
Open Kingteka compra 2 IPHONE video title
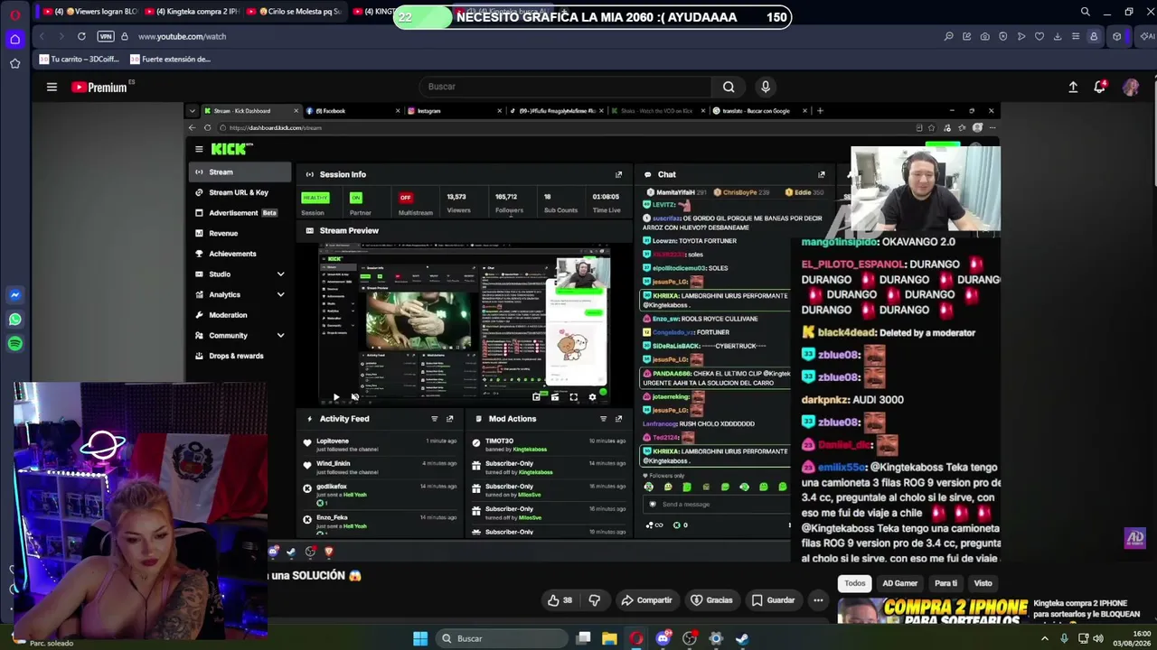(1086, 608)
